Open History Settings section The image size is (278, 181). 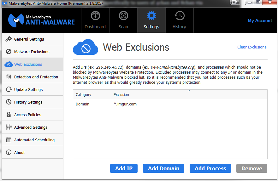33,102
